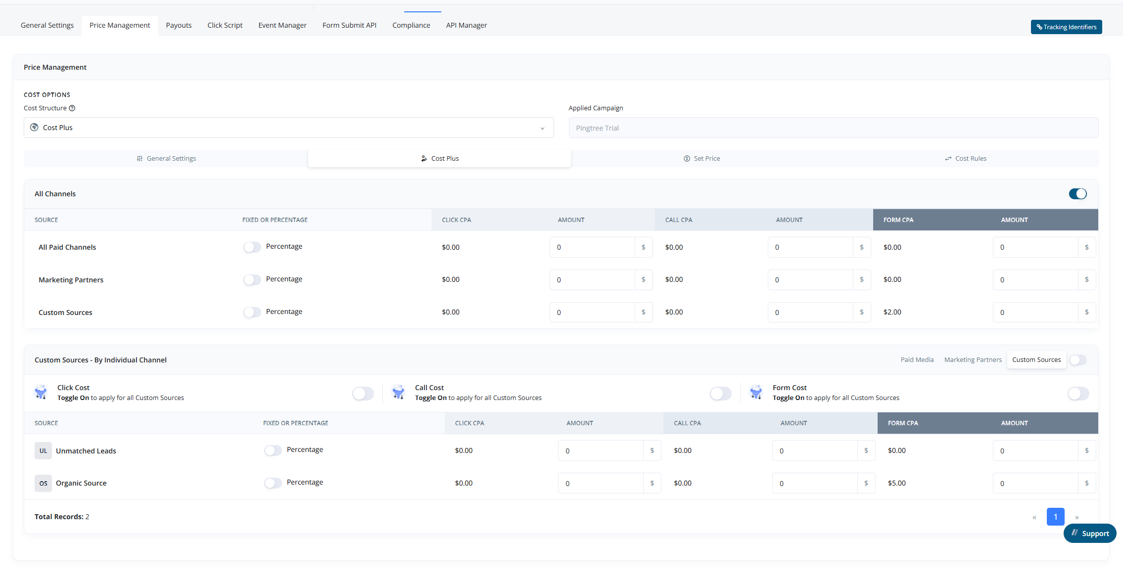Viewport: 1123px width, 579px height.
Task: Go to next page with » arrow
Action: point(1076,517)
